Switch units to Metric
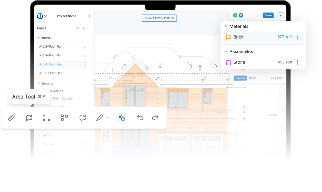 pyautogui.click(x=252, y=78)
